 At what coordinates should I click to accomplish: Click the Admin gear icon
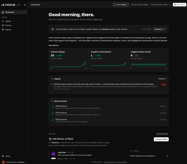click(3, 156)
